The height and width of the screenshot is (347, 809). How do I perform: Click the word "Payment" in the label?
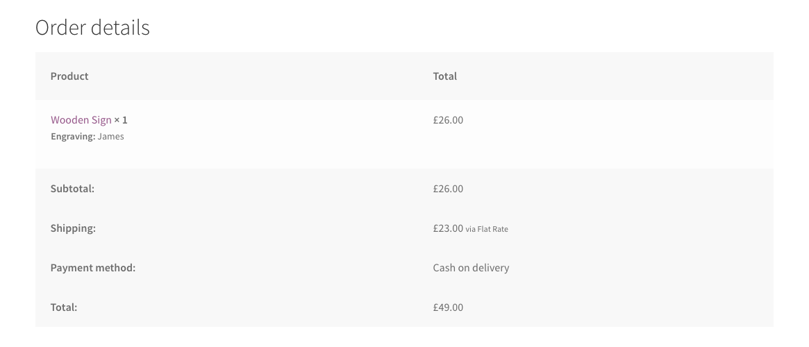coord(72,268)
